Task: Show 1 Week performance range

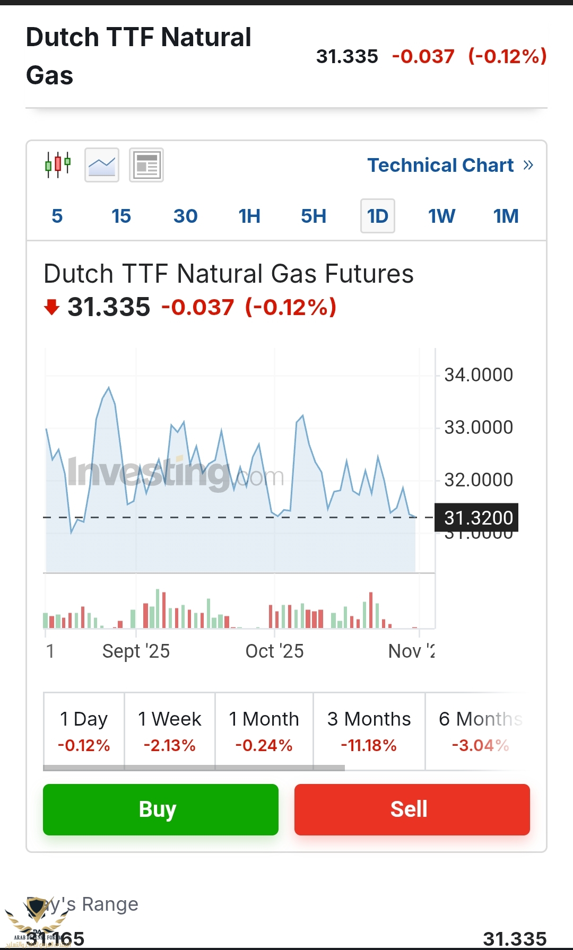Action: coord(170,731)
